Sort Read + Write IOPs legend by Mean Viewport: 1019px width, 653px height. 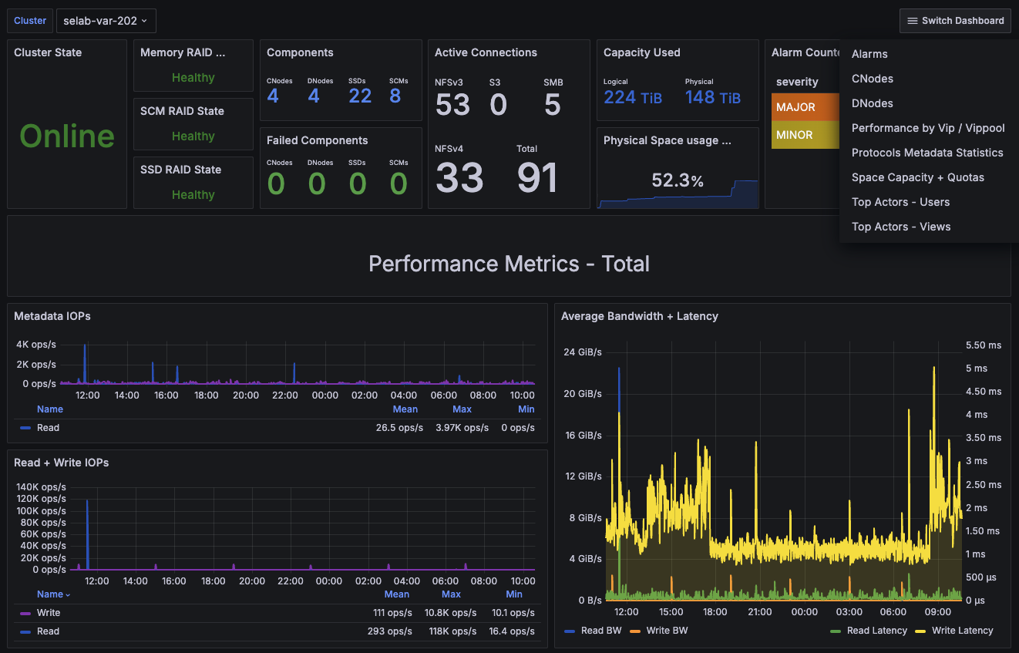[397, 594]
